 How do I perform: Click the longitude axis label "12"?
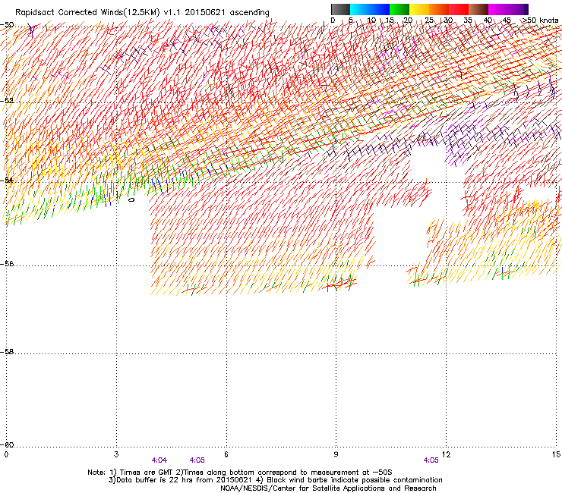tap(446, 454)
